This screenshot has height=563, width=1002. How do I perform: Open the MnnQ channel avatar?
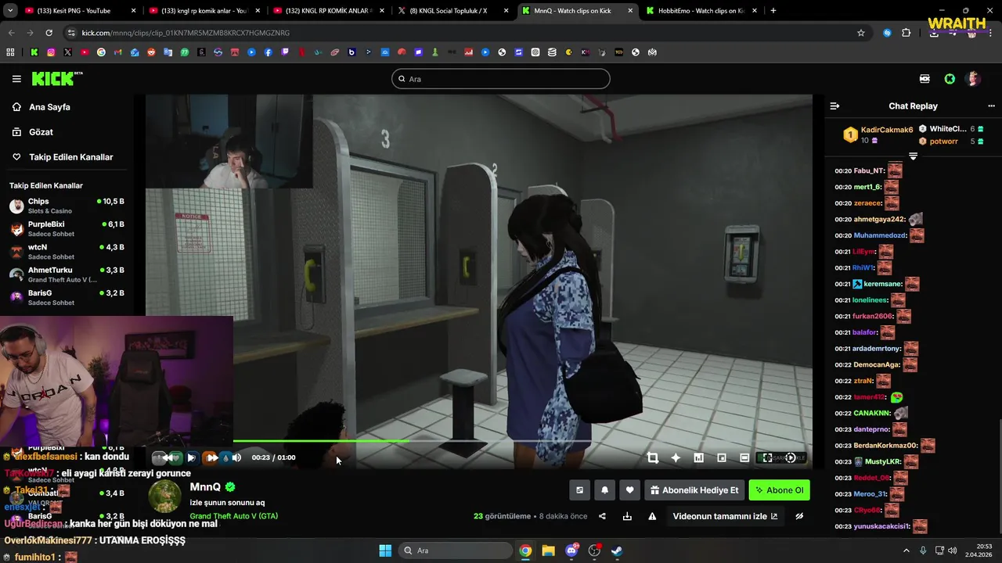164,497
